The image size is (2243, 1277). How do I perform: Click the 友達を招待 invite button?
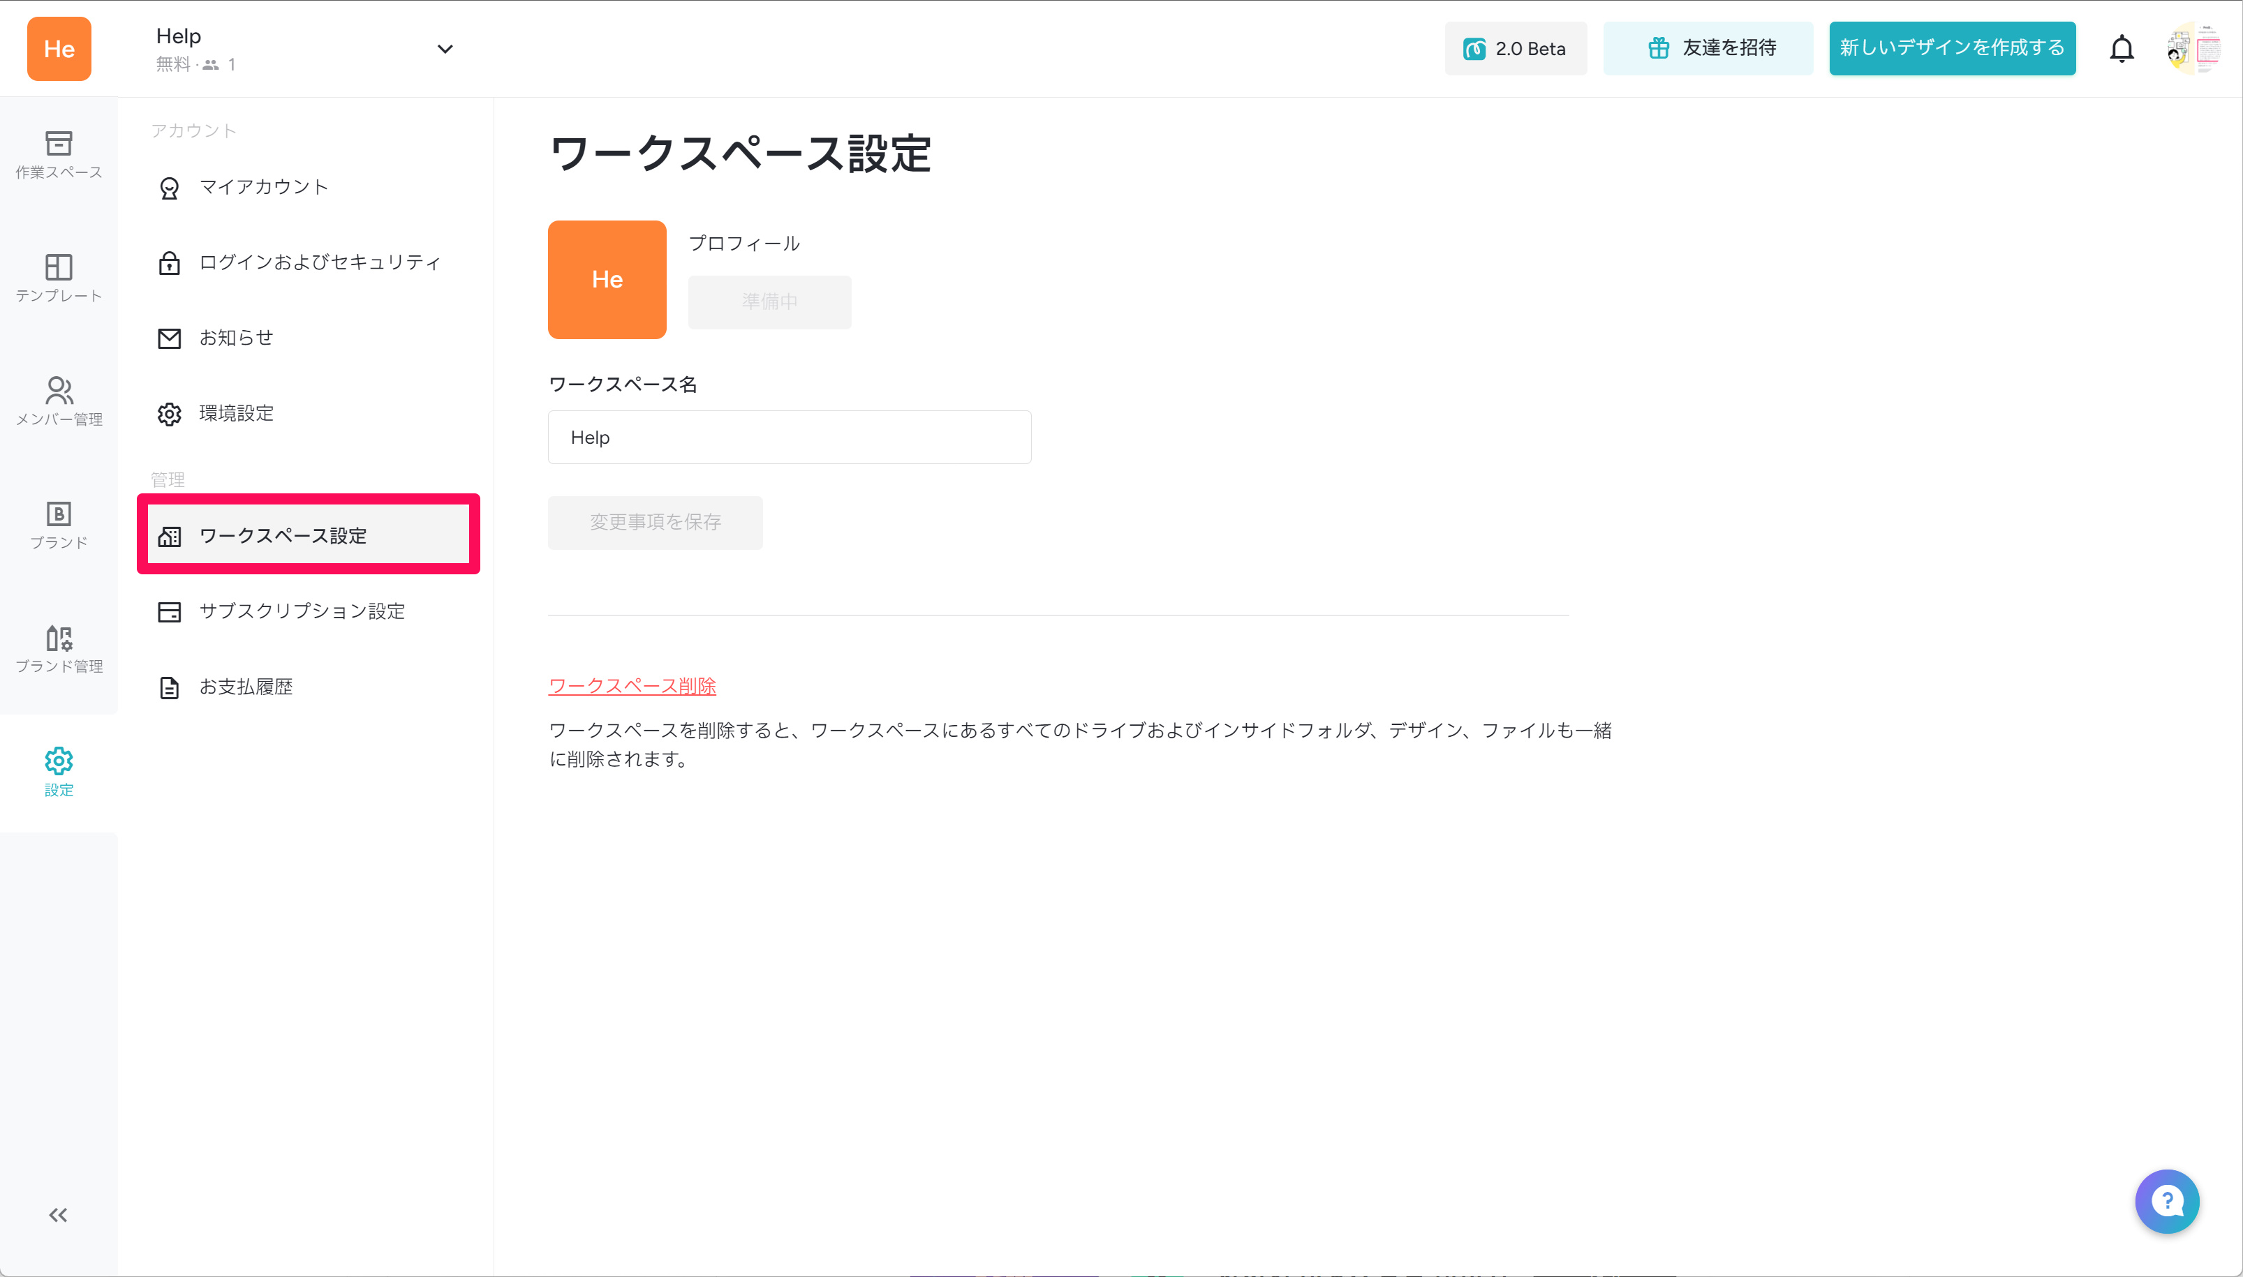pos(1708,49)
